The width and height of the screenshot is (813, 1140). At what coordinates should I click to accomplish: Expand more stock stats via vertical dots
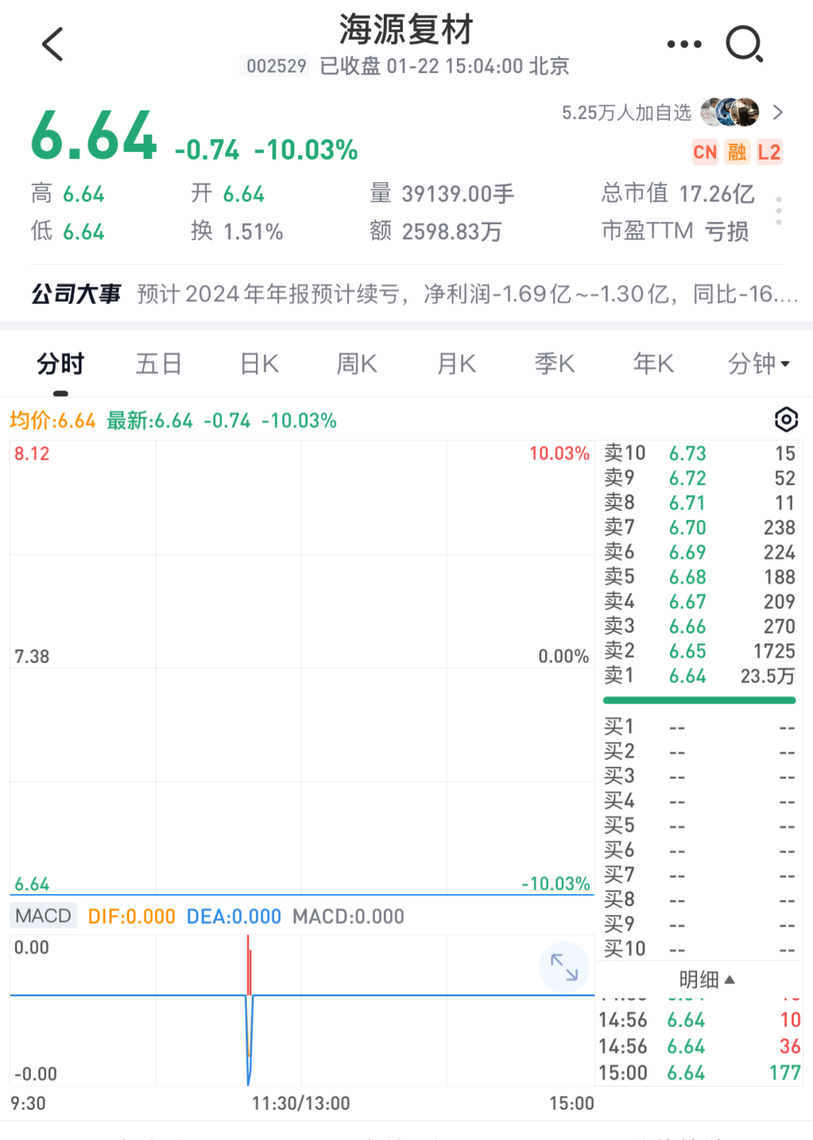[x=778, y=211]
